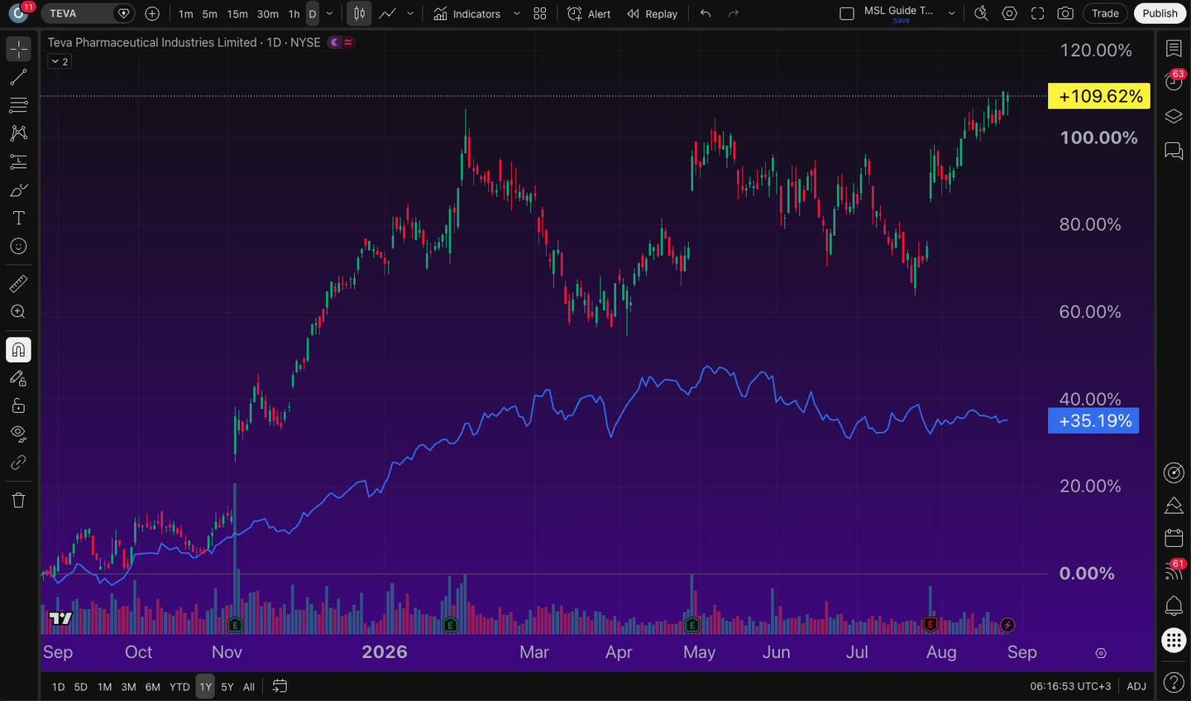Remove objects with the trash icon
Viewport: 1191px width, 701px height.
(18, 500)
